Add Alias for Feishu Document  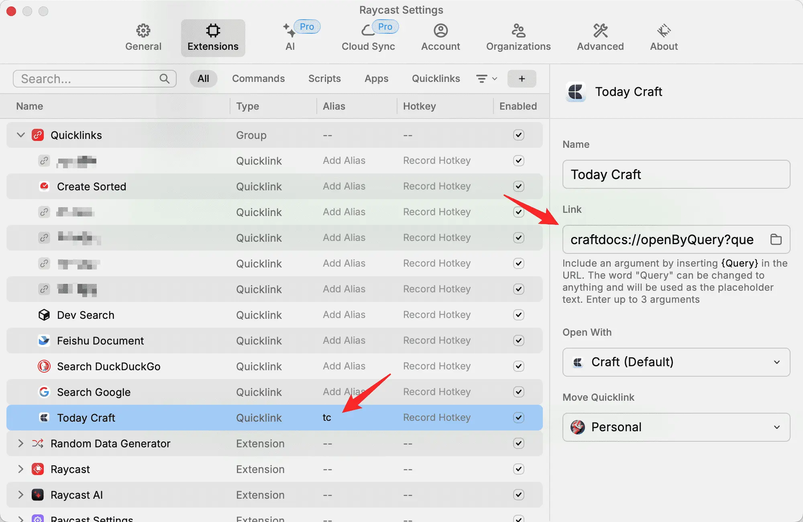click(x=344, y=341)
